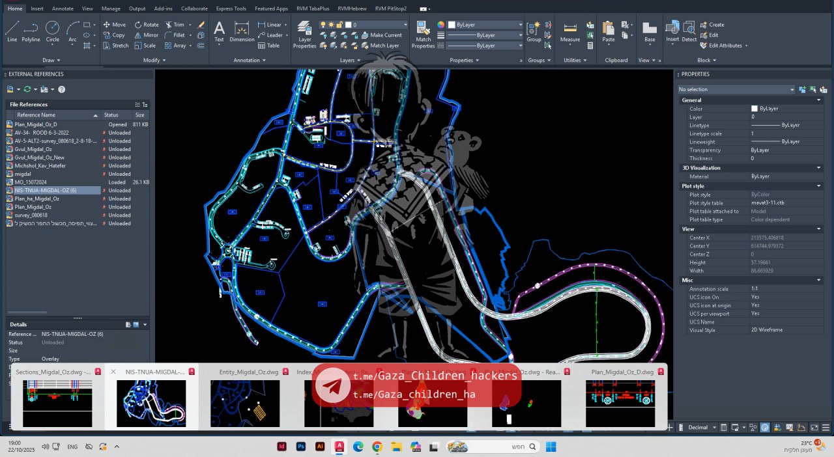Open the 'No selection' dropdown in Properties

[736, 89]
